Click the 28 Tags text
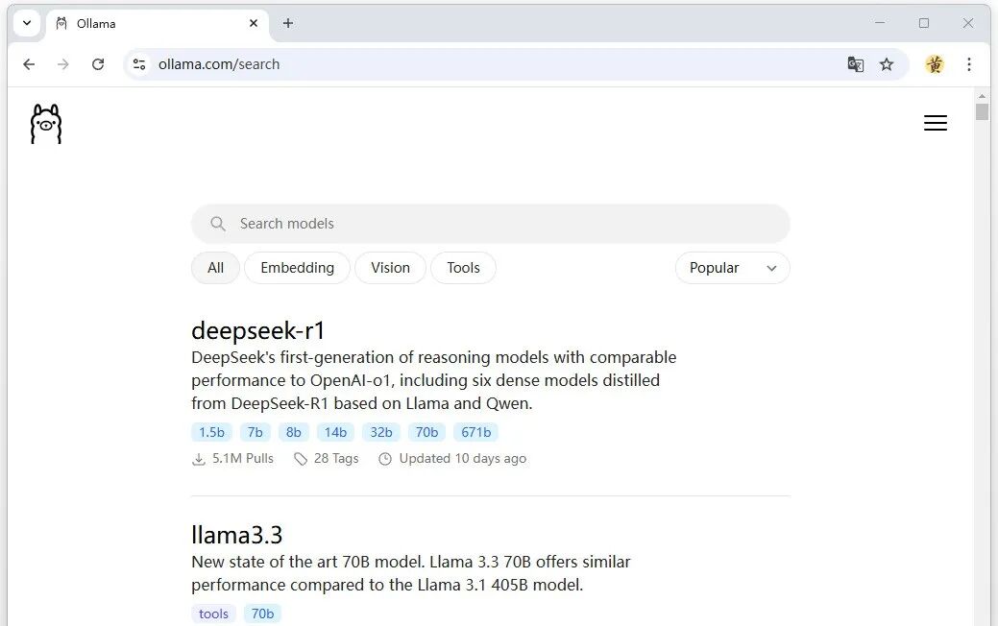 tap(336, 459)
